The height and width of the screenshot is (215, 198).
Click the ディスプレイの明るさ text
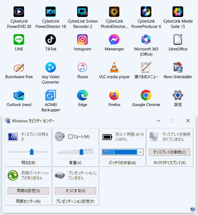pyautogui.click(x=35, y=137)
